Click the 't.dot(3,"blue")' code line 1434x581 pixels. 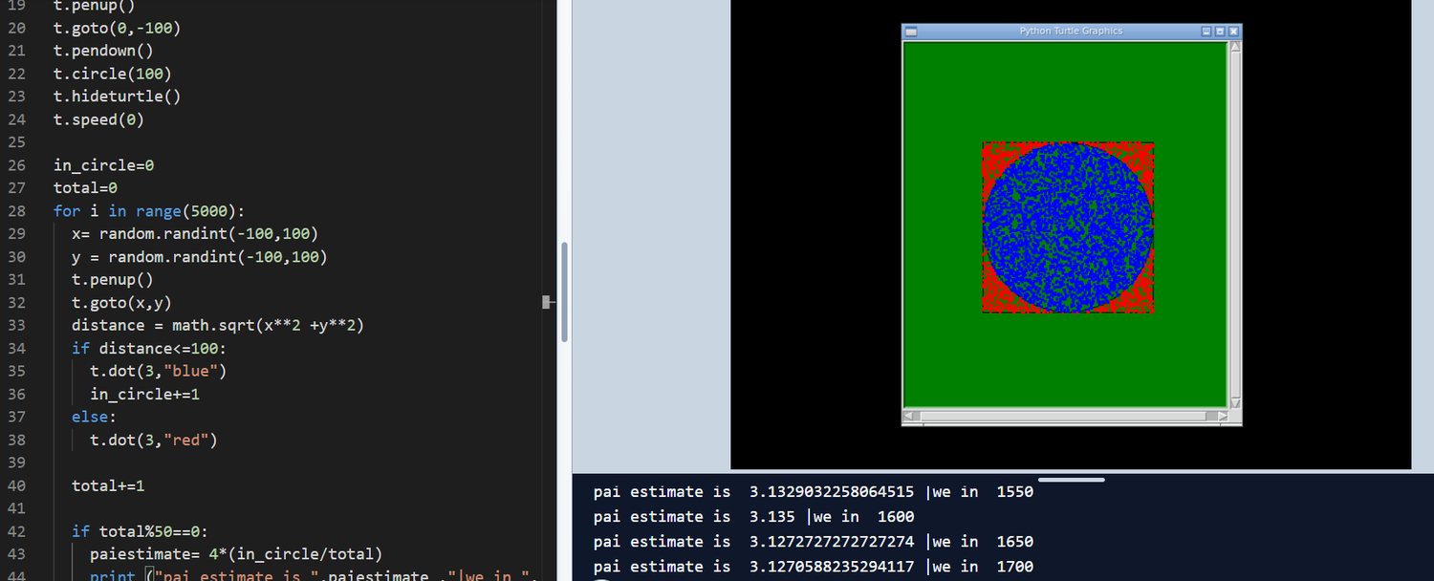[159, 372]
